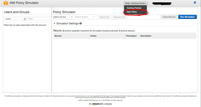Click the Users and Groups heading

pos(17,12)
